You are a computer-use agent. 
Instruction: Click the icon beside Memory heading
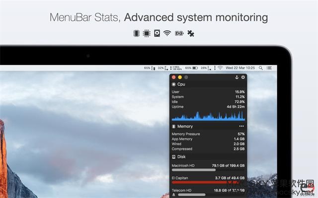click(x=174, y=126)
